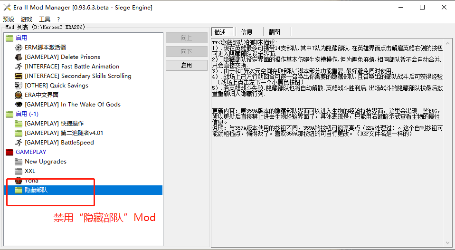
Task: Click the running figure icon for BattleSpeed
Action: 19,143
